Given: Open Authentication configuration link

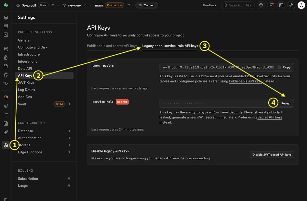Looking at the screenshot, I should tap(44, 138).
